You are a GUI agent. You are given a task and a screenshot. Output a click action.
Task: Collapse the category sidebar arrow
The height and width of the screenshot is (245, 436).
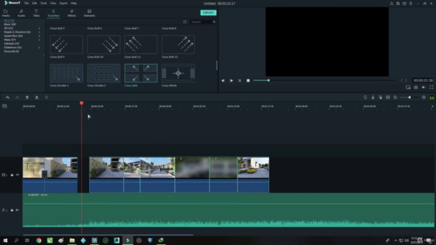click(x=44, y=55)
